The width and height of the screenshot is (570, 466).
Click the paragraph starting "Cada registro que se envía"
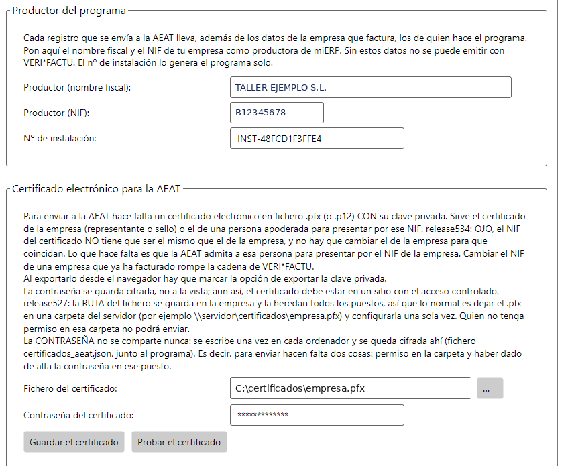pos(275,50)
